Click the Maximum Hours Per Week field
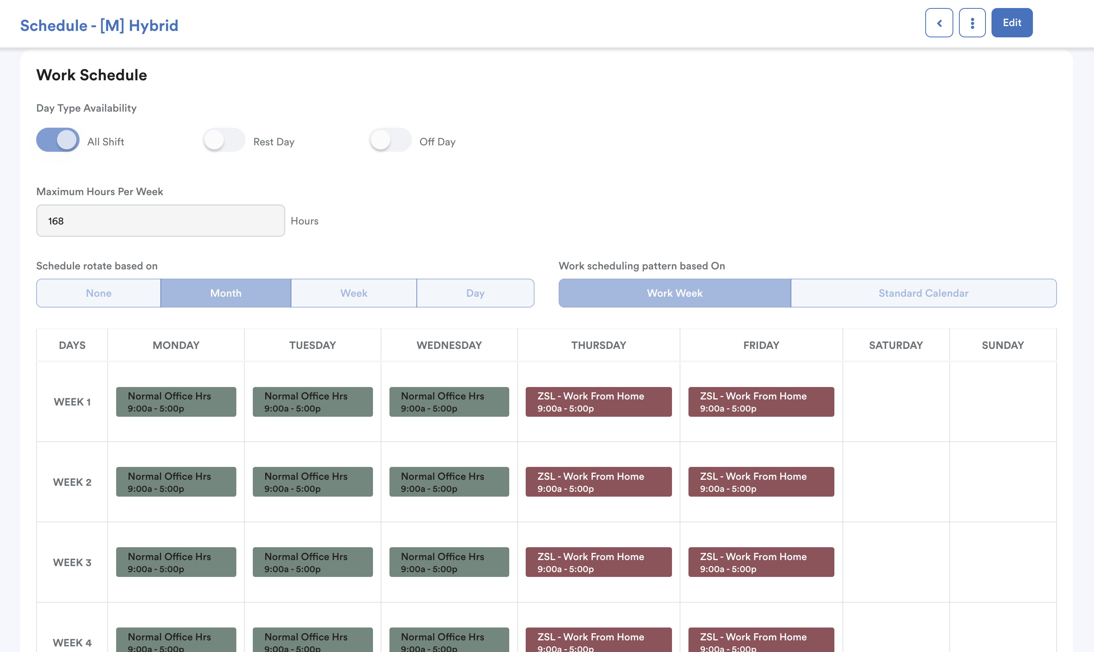 coord(160,220)
